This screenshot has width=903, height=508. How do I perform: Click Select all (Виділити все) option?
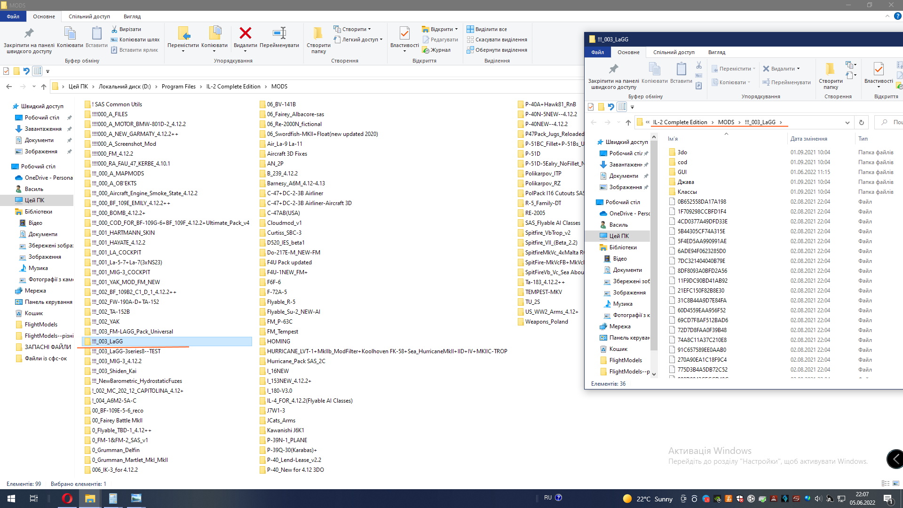point(487,29)
